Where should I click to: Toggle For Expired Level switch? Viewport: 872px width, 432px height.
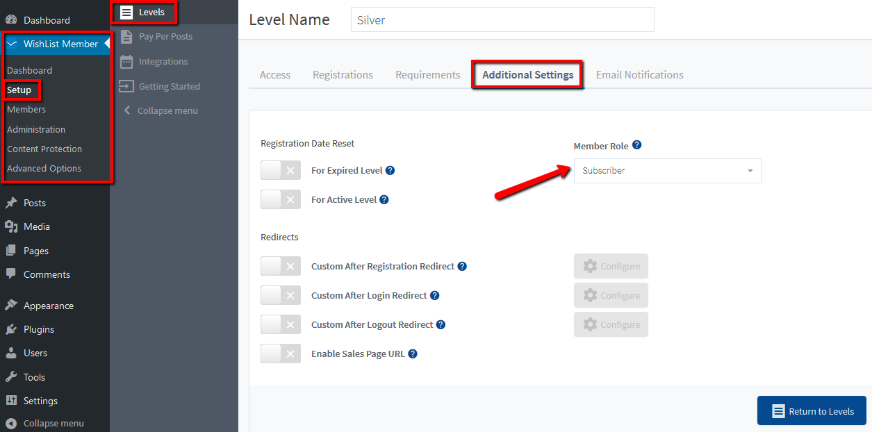click(281, 171)
